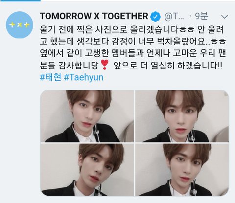Screen dimensions: 235x203
Task: Click the red heart exclamation emoji
Action: 104,65
